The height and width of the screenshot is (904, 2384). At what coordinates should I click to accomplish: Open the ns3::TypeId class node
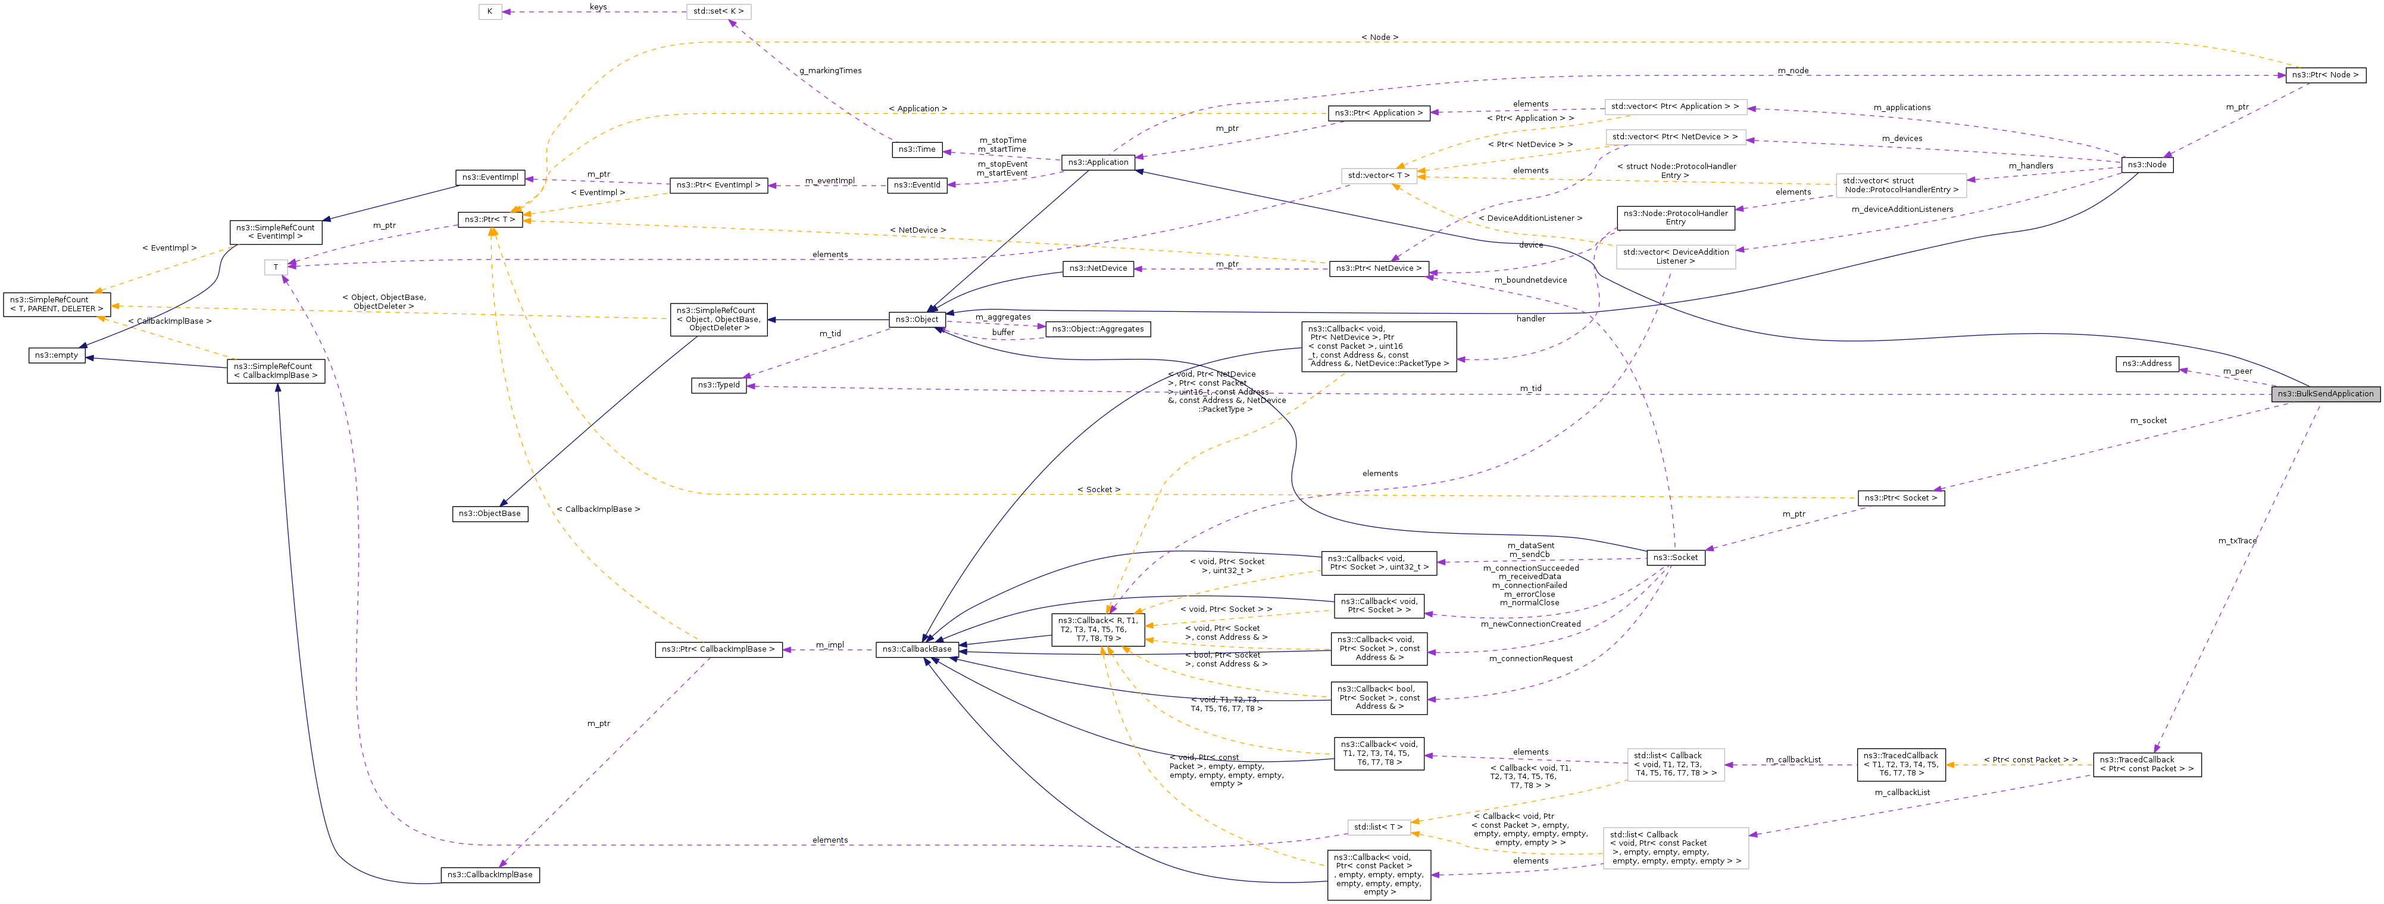718,385
